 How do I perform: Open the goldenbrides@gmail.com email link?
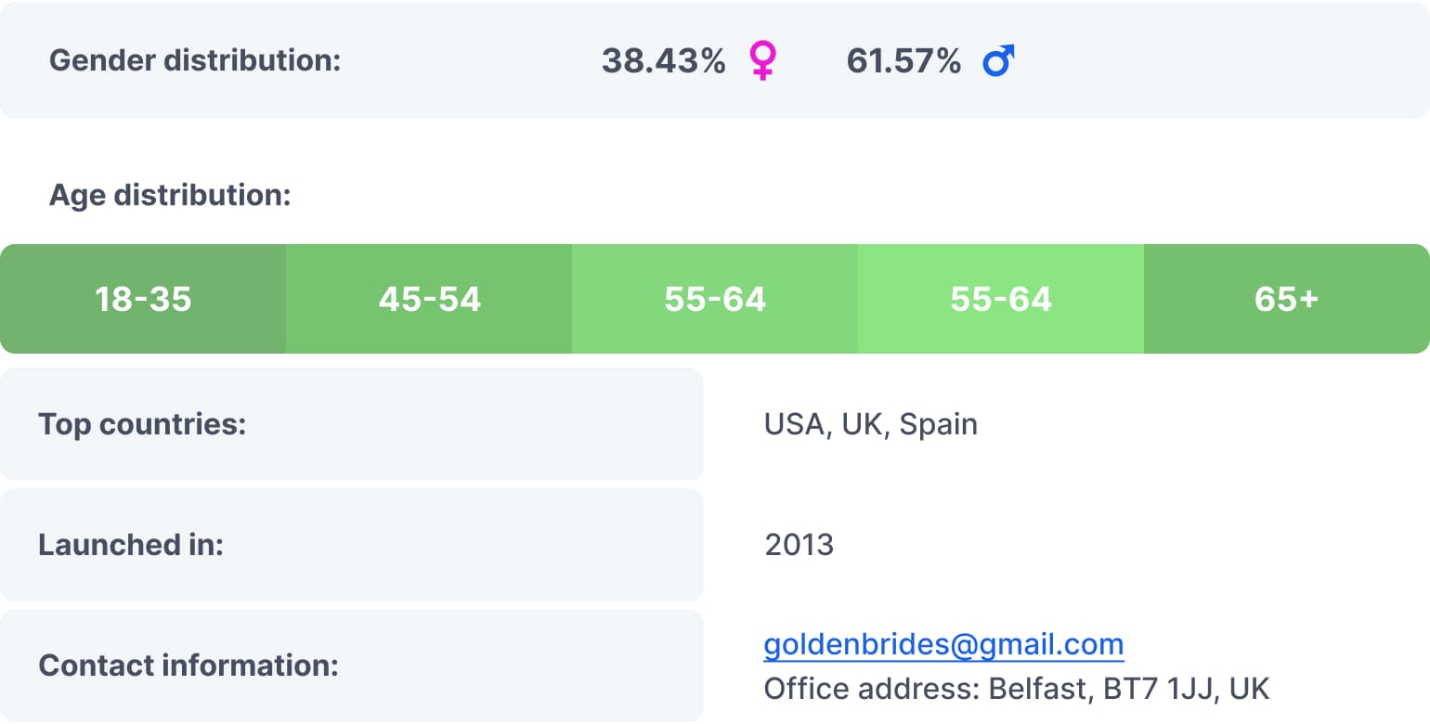(943, 645)
